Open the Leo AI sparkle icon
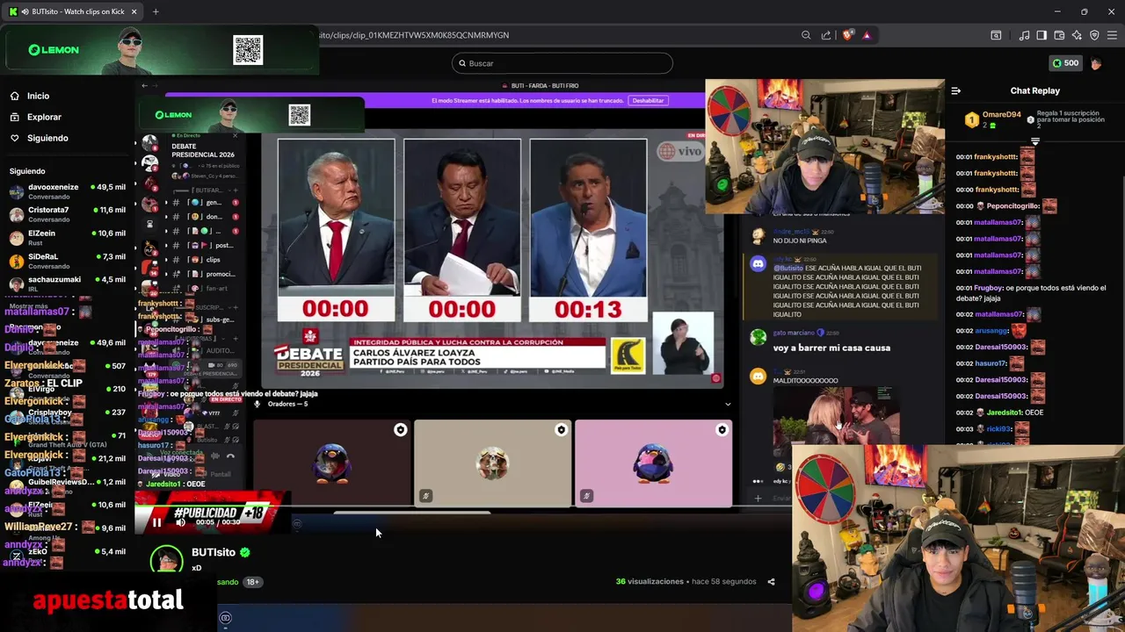The width and height of the screenshot is (1125, 632). (1077, 35)
